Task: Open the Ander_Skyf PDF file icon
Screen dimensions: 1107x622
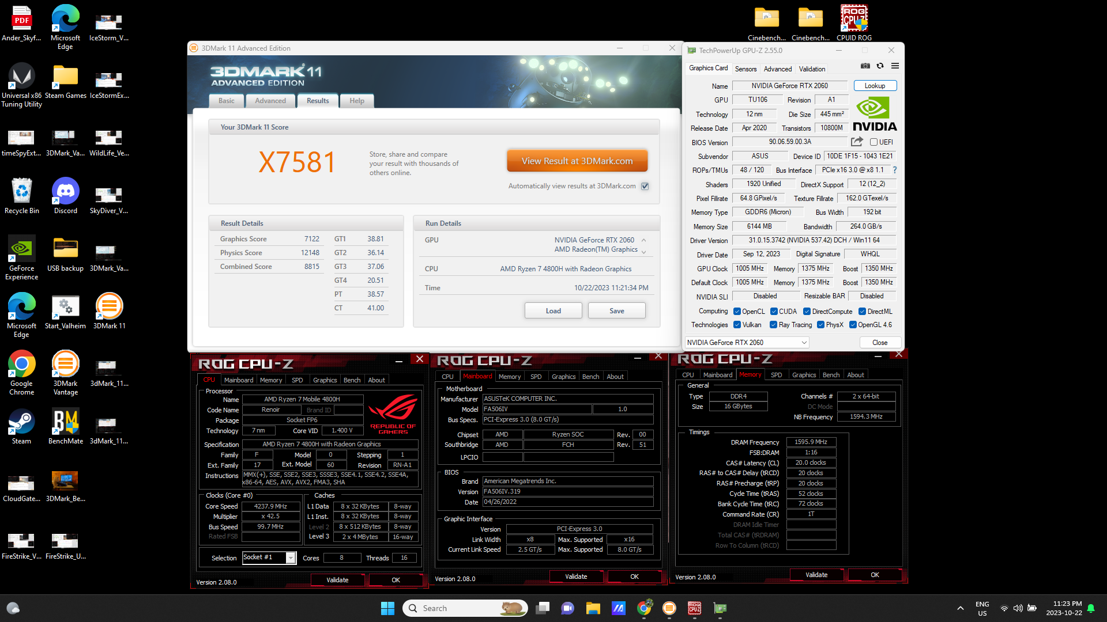Action: coord(22,24)
